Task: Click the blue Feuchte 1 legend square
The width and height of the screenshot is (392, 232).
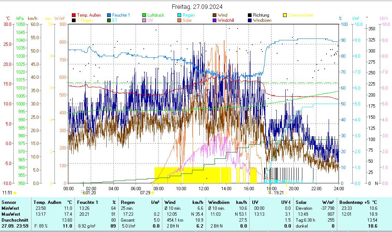Action: click(109, 16)
